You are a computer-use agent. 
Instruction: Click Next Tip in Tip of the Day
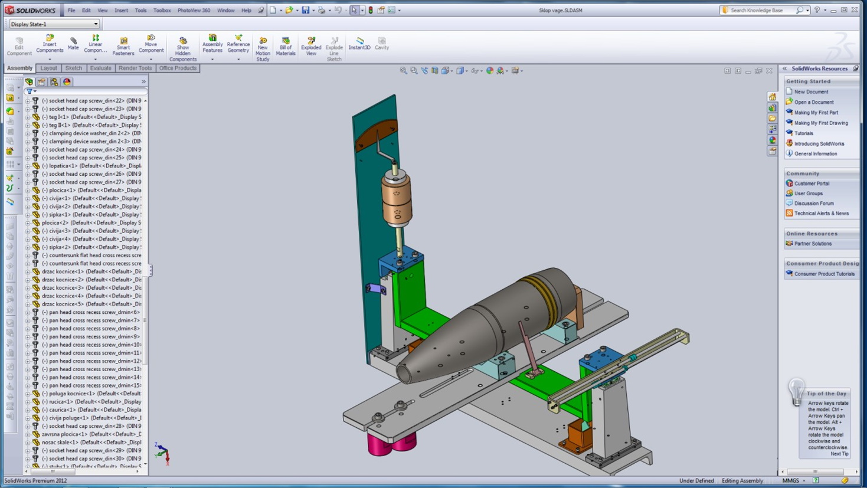click(839, 454)
